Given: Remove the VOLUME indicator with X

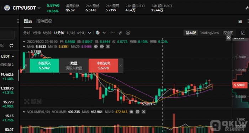Looking at the screenshot, I should 144,112.
